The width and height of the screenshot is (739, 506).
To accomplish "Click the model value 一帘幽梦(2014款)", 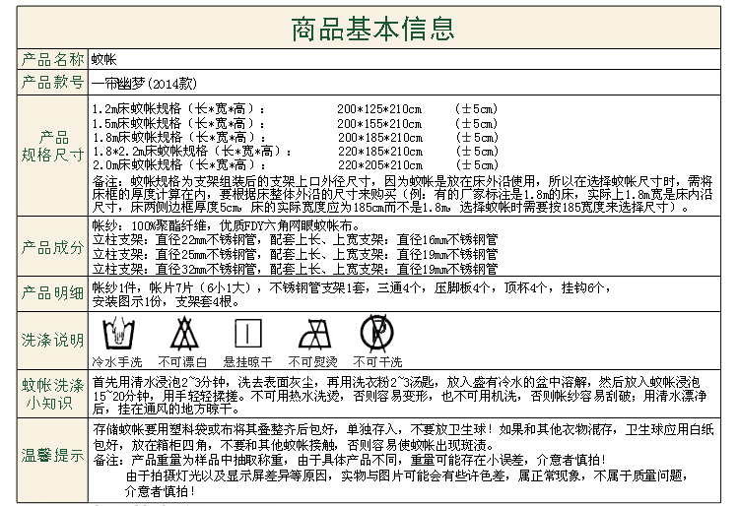I will 144,84.
